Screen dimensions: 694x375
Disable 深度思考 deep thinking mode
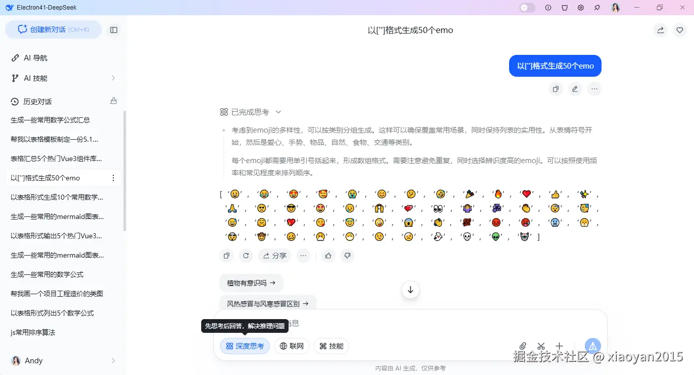tap(244, 346)
